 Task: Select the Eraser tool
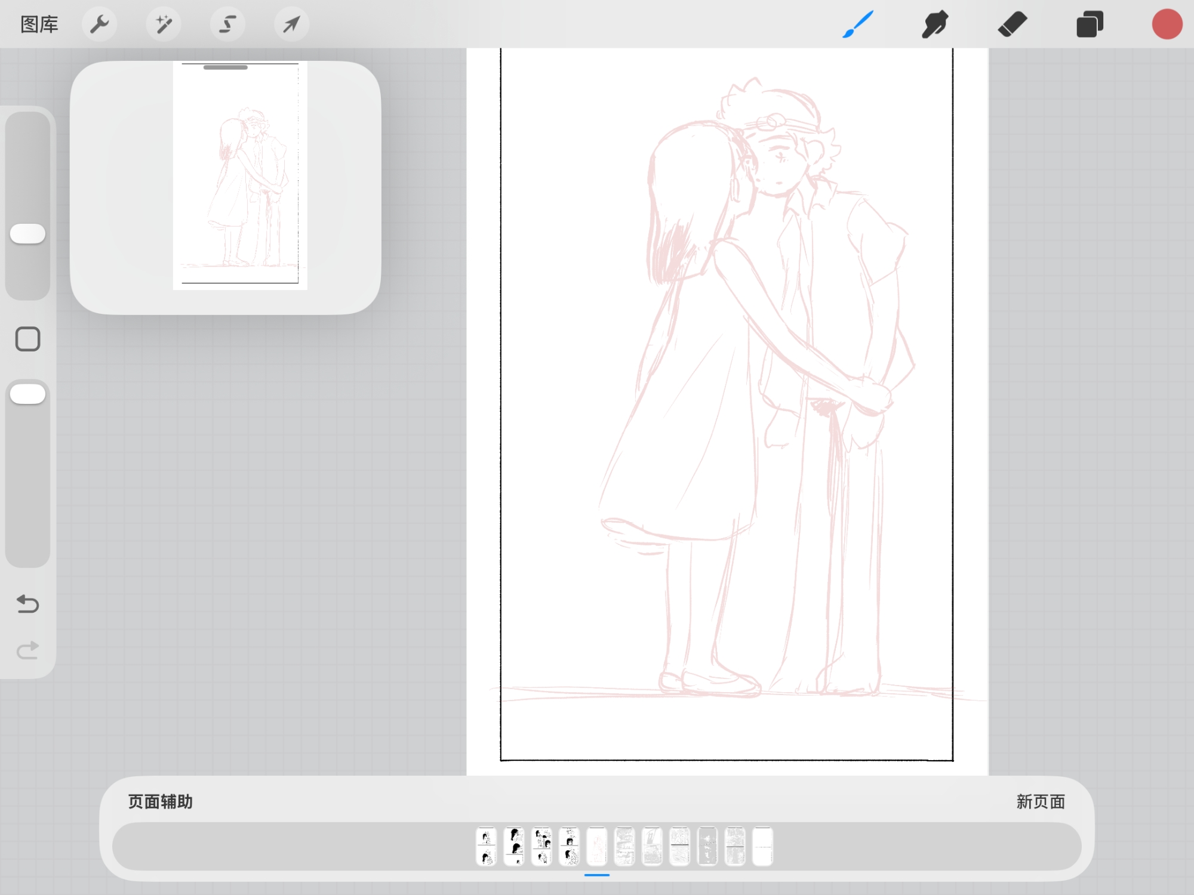[x=1012, y=24]
